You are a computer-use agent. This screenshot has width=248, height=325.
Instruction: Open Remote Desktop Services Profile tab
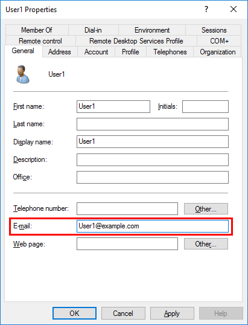tap(136, 41)
